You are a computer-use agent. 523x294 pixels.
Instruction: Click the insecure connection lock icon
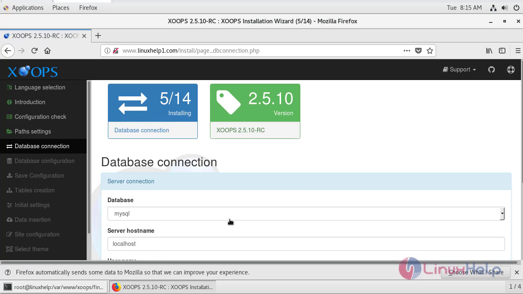116,51
